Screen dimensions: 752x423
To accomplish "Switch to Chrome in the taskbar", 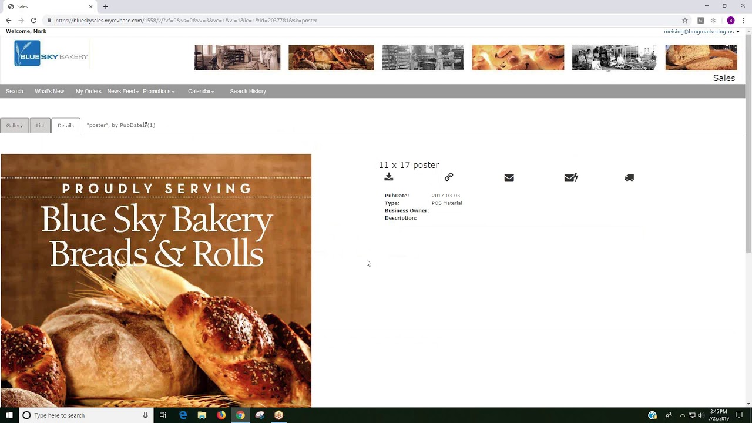I will coord(240,415).
